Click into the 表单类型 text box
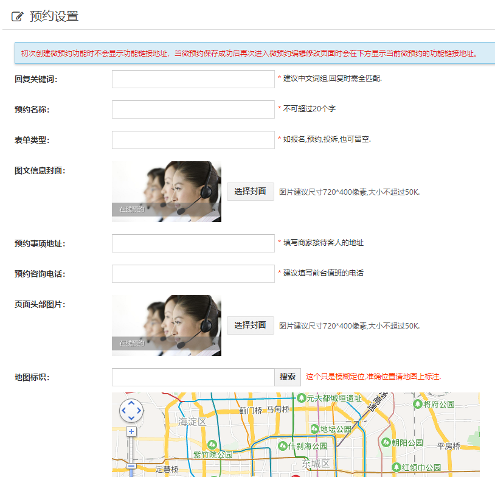This screenshot has width=495, height=477. [193, 140]
